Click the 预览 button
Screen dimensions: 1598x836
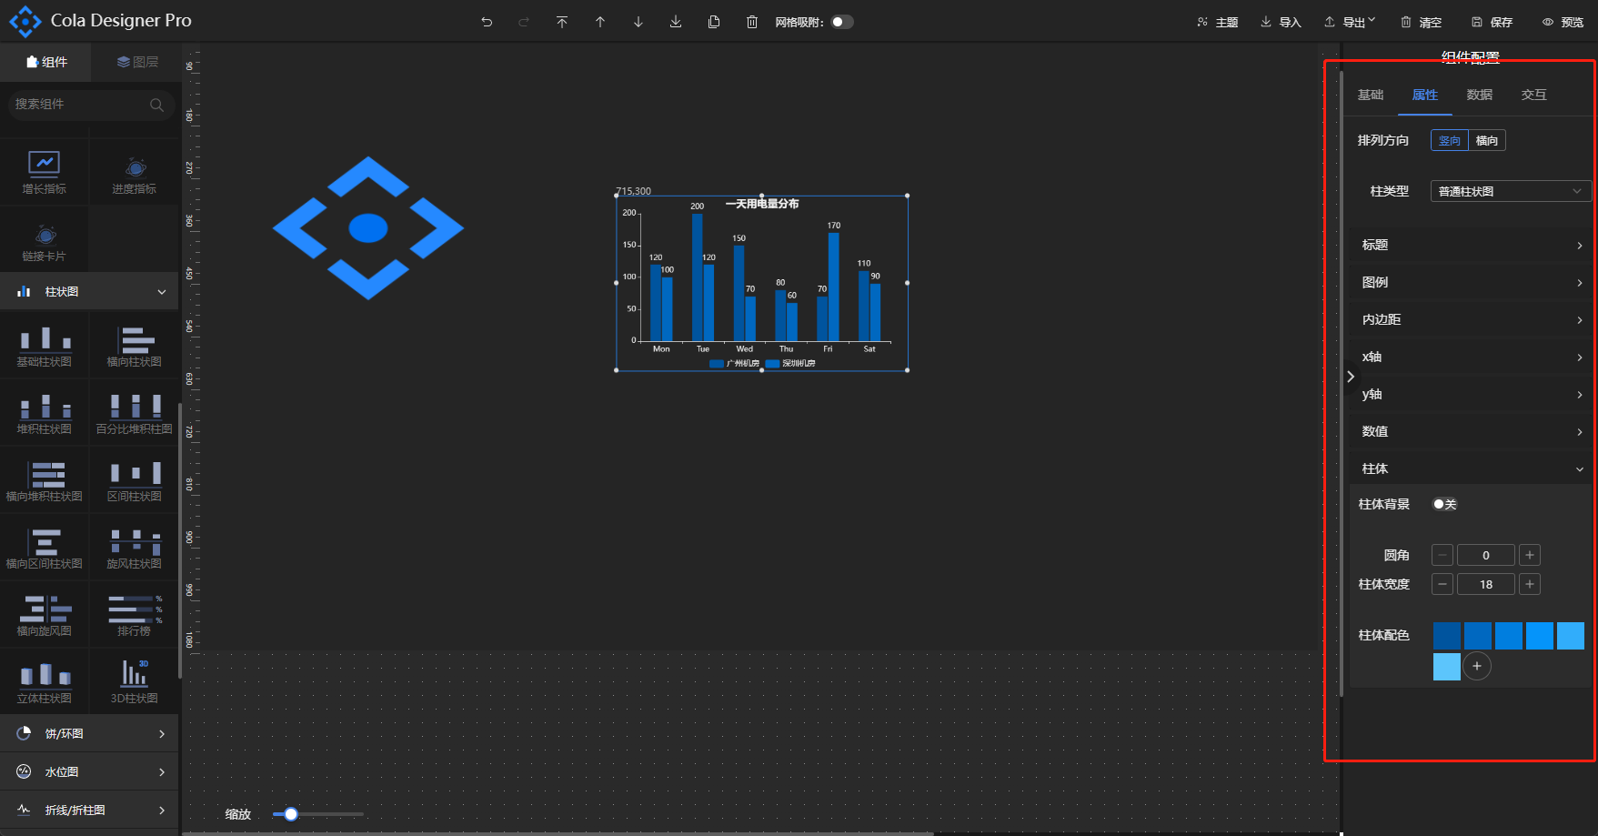1563,22
